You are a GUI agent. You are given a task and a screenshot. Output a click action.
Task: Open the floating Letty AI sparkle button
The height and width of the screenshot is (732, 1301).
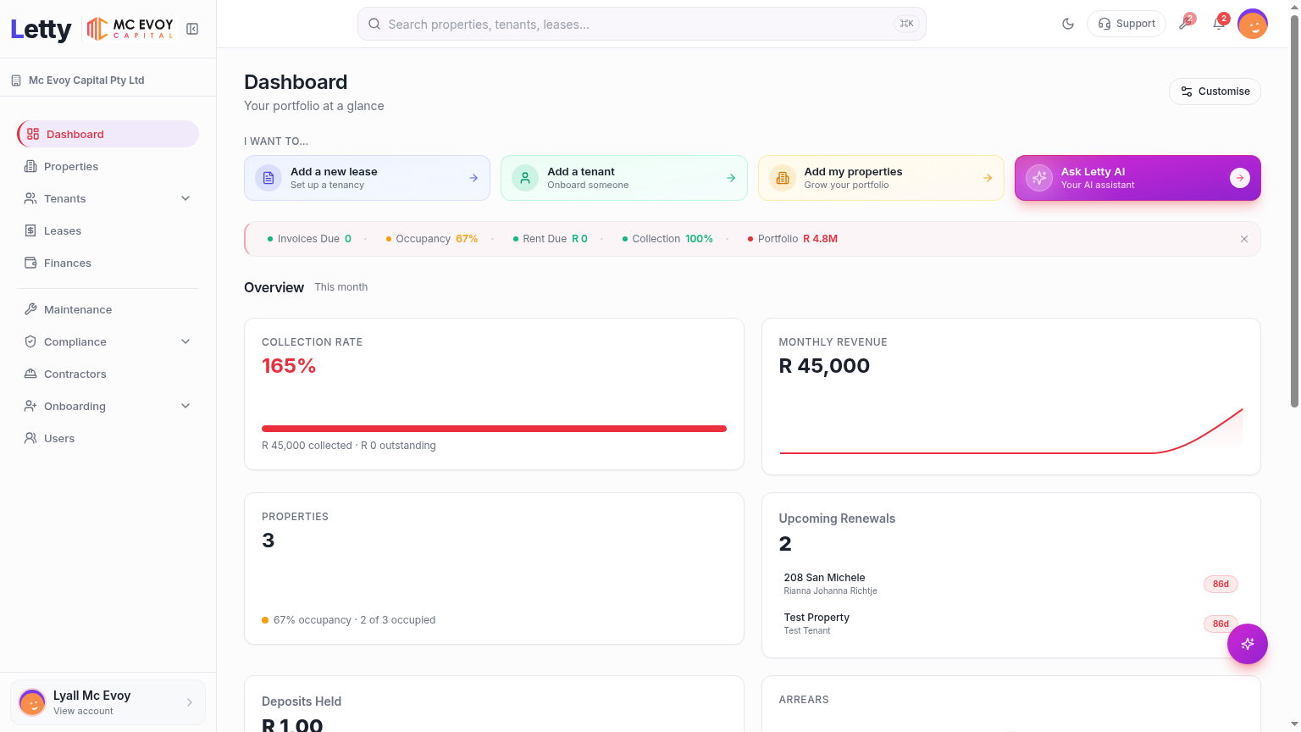(x=1248, y=644)
